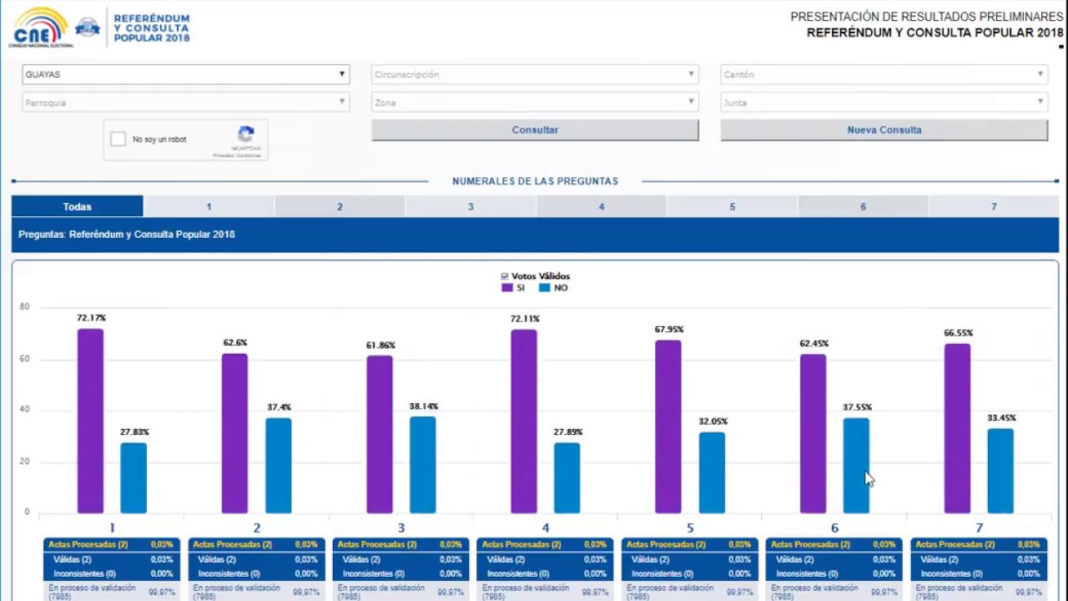Click the SI bar for question 4
The width and height of the screenshot is (1068, 601).
(524, 422)
